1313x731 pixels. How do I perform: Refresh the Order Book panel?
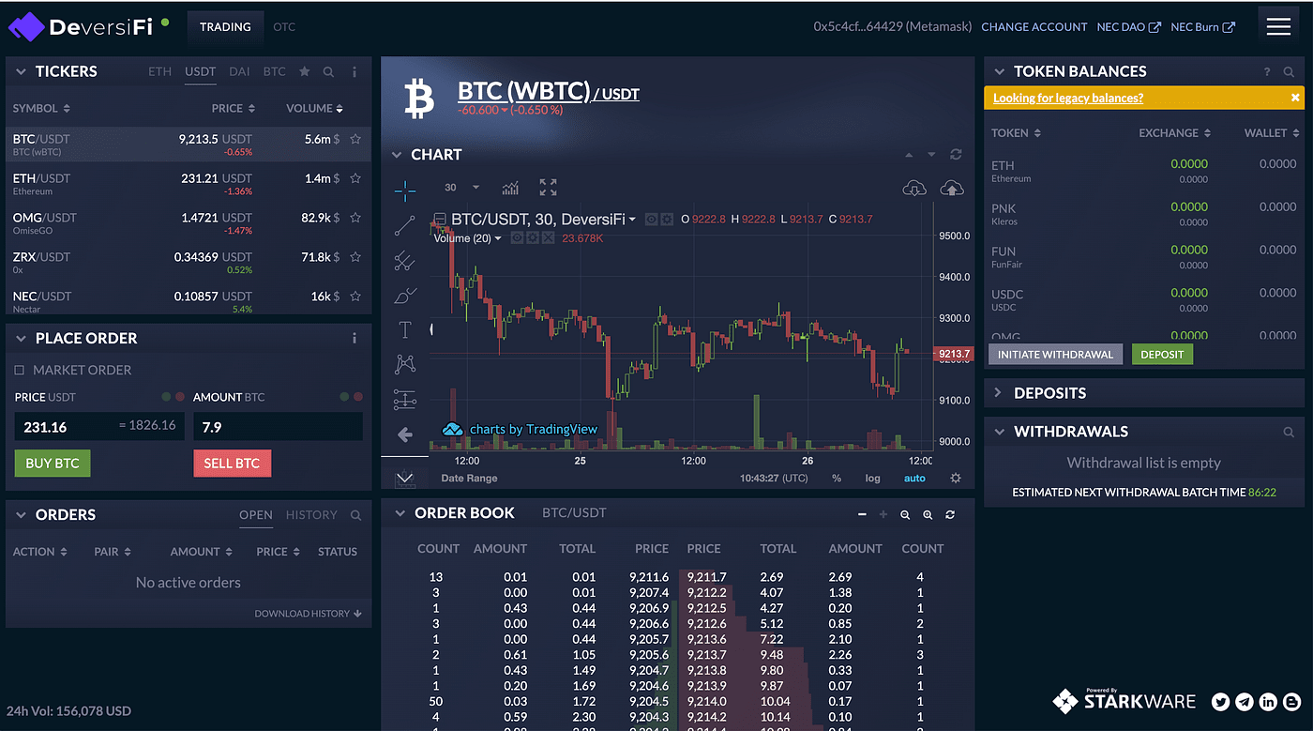(950, 514)
